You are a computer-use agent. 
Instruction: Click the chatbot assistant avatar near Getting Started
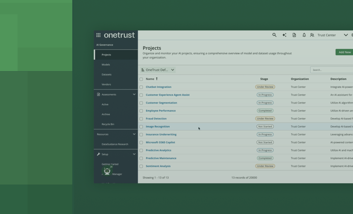coord(107,170)
